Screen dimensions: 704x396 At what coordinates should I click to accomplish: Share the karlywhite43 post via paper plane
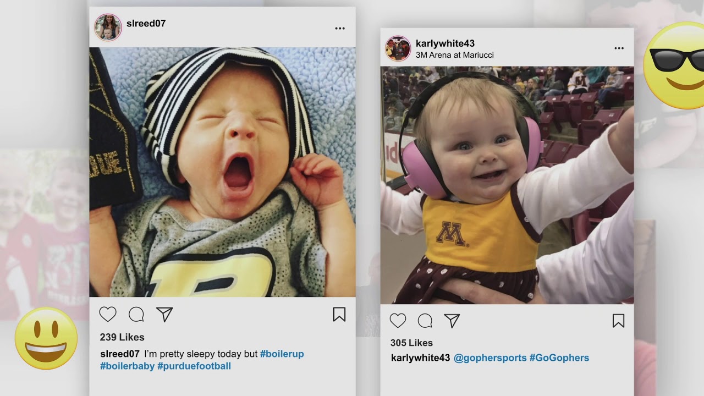point(452,321)
